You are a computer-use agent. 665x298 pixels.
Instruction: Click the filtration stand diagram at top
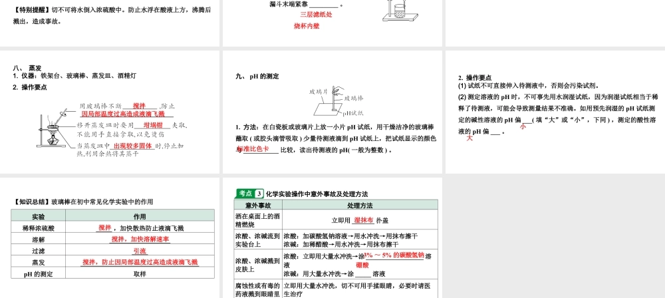coord(400,10)
